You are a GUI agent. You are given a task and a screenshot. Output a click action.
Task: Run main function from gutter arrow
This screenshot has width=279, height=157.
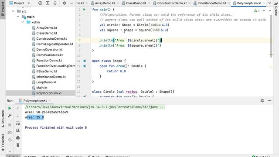click(x=84, y=10)
